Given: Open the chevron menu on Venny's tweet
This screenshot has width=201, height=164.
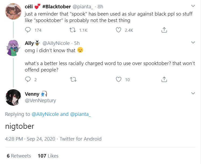Looking at the screenshot, I should click(193, 93).
